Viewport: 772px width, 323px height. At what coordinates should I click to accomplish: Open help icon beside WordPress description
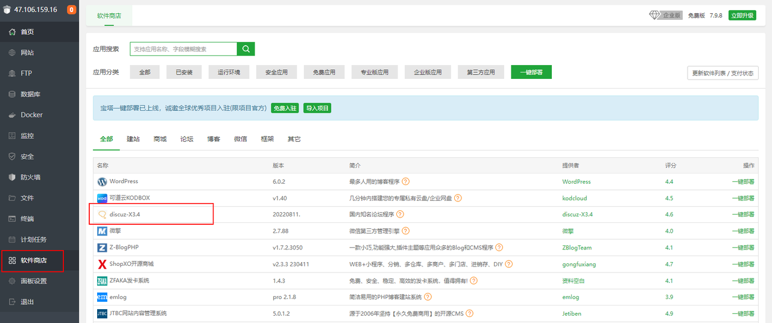[x=406, y=181]
